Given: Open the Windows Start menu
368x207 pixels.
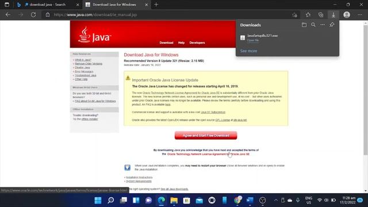Looking at the screenshot, I should click(98, 200).
